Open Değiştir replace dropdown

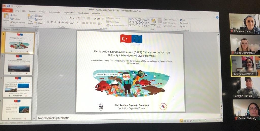pyautogui.click(x=185, y=23)
